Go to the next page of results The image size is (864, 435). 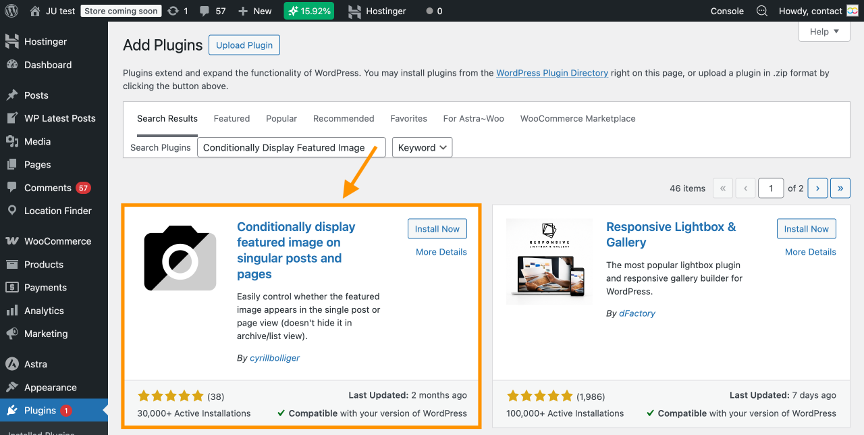coord(817,188)
